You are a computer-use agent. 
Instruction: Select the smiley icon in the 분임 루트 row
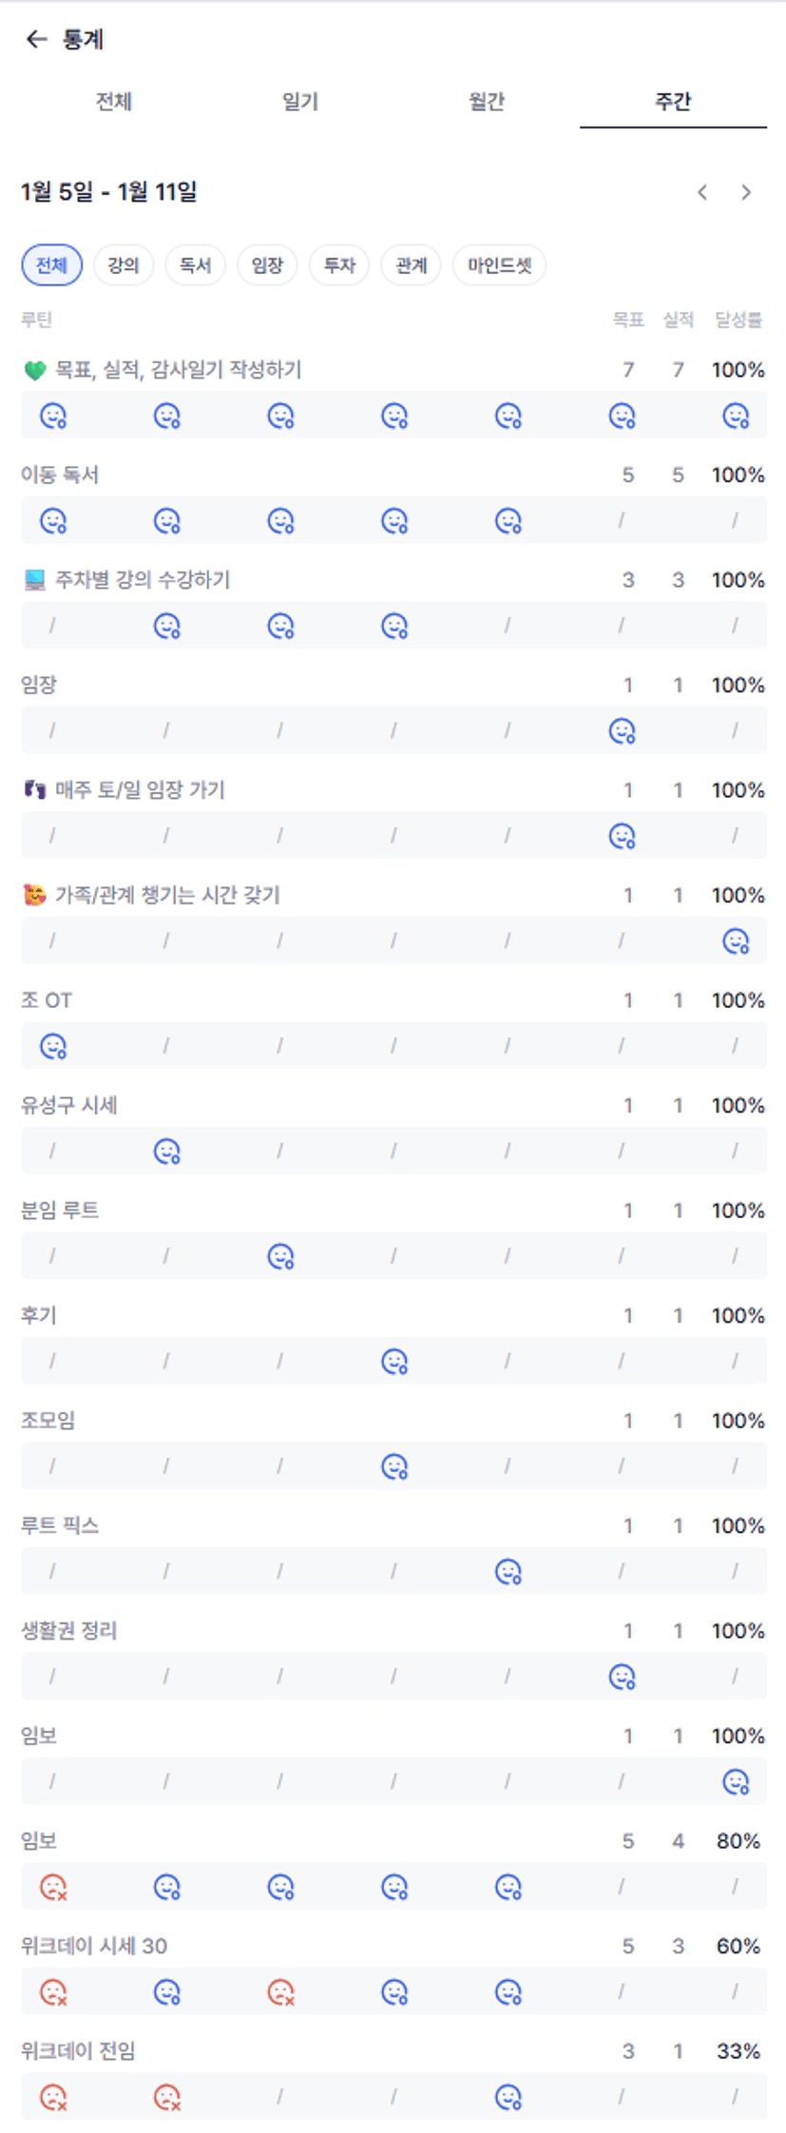coord(280,1257)
